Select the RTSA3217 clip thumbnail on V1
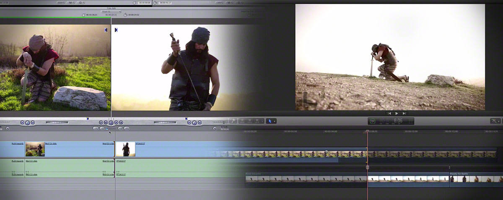The height and width of the screenshot is (200, 503). pos(125,149)
